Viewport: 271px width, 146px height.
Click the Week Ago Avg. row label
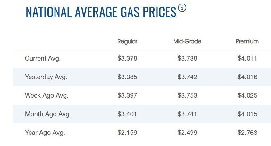[47, 95]
